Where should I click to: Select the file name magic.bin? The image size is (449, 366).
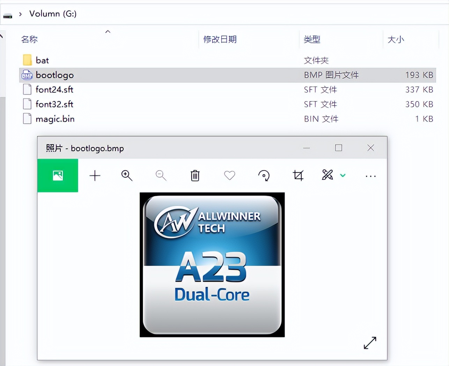[x=55, y=119]
